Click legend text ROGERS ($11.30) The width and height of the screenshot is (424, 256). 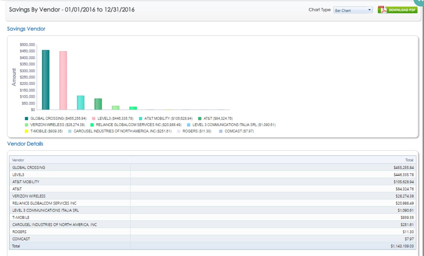[x=197, y=131]
